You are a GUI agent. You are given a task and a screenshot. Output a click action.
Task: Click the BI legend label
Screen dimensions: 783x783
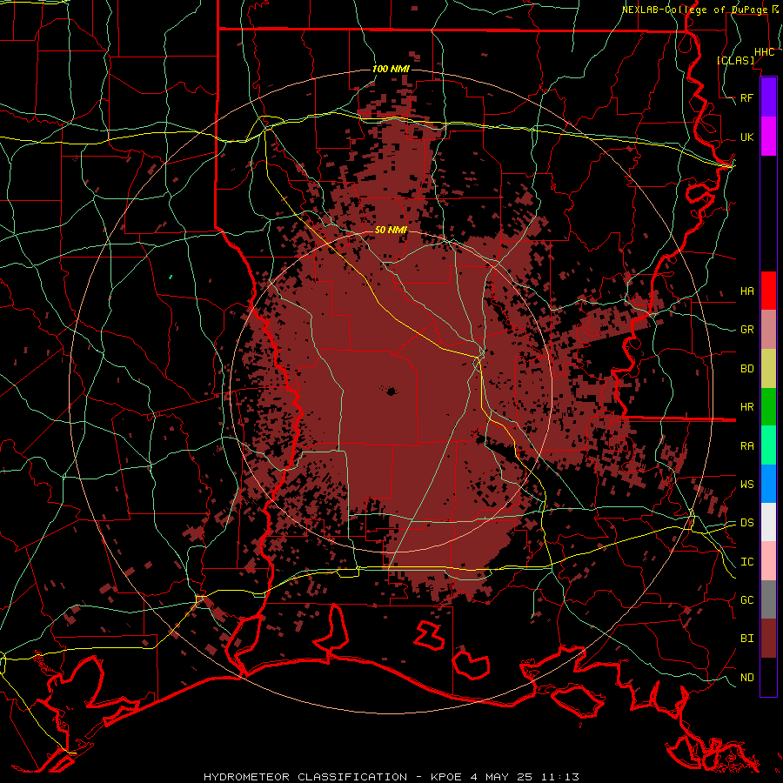point(747,639)
